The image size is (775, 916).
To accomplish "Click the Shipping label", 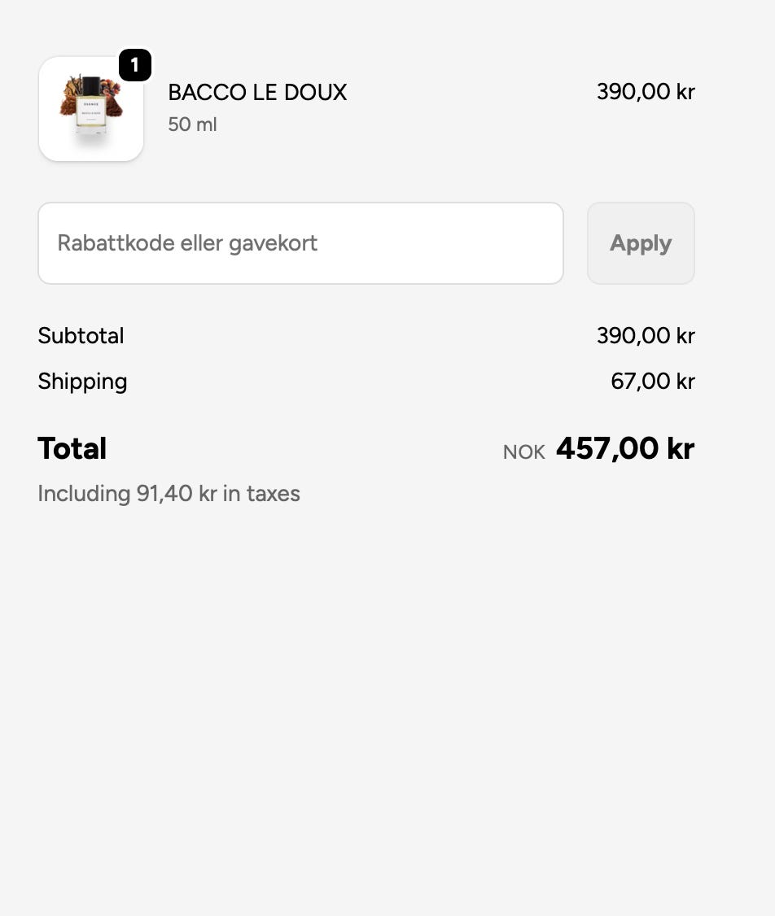I will (x=82, y=382).
